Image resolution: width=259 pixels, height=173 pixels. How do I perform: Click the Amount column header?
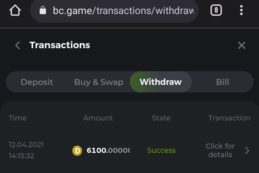tap(98, 118)
